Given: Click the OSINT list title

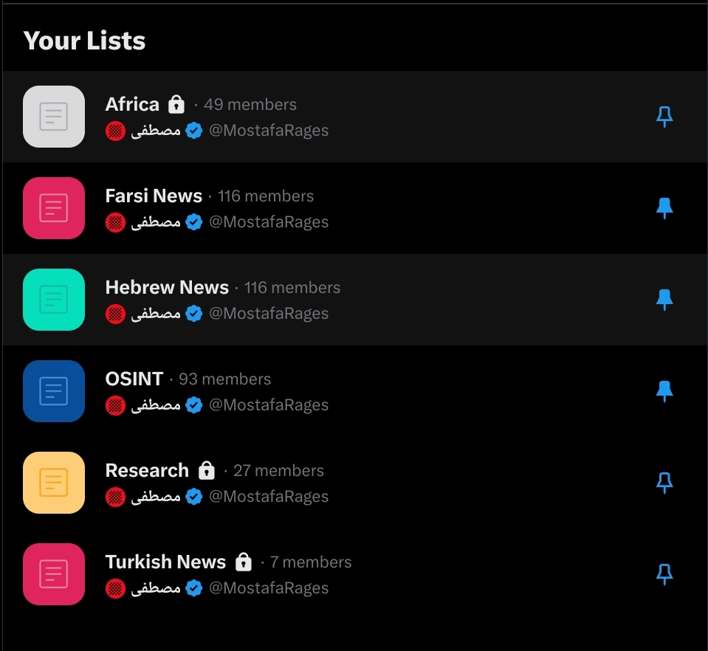Looking at the screenshot, I should point(134,379).
